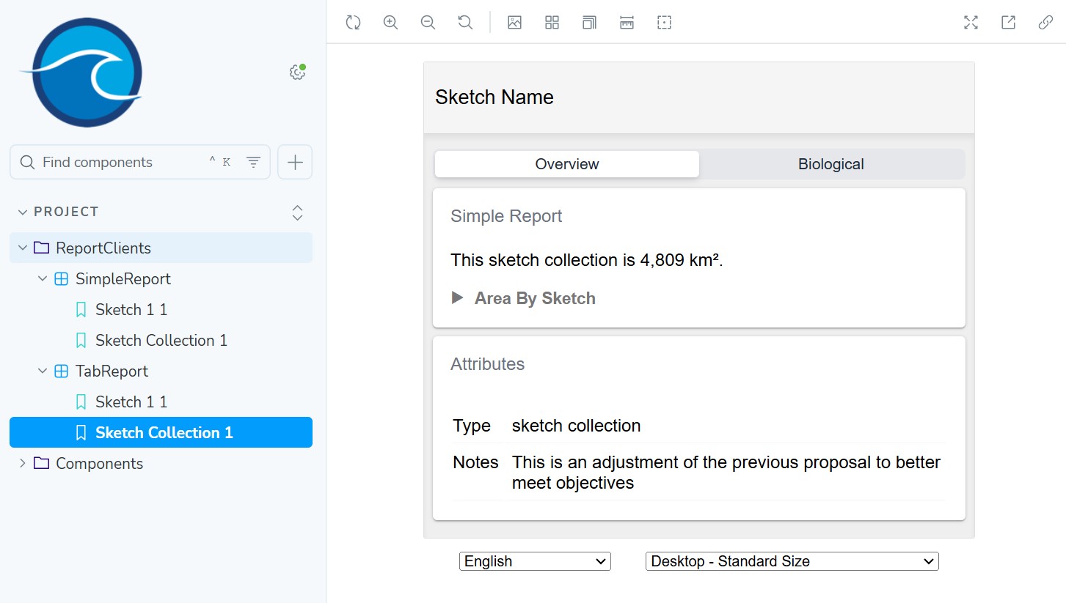The height and width of the screenshot is (603, 1066).
Task: Click the plus button beside search
Action: pyautogui.click(x=295, y=162)
